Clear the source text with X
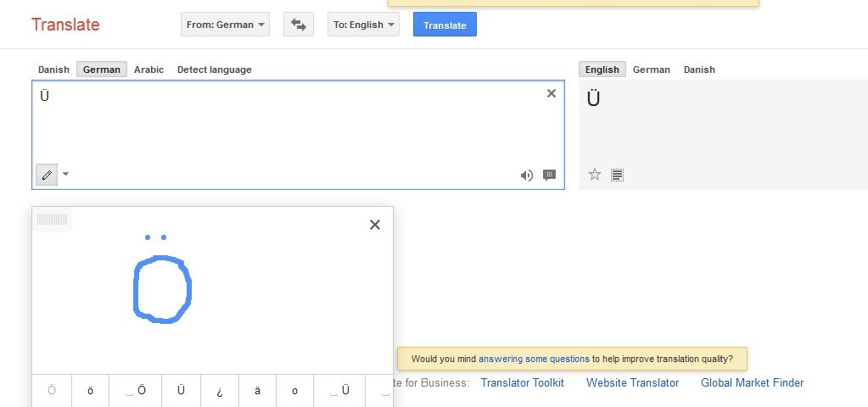Screen dimensions: 868x407 coord(552,93)
